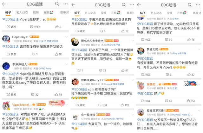
Task: Expand the post options chevron for 梦魇无闻
Action: (x=199, y=49)
